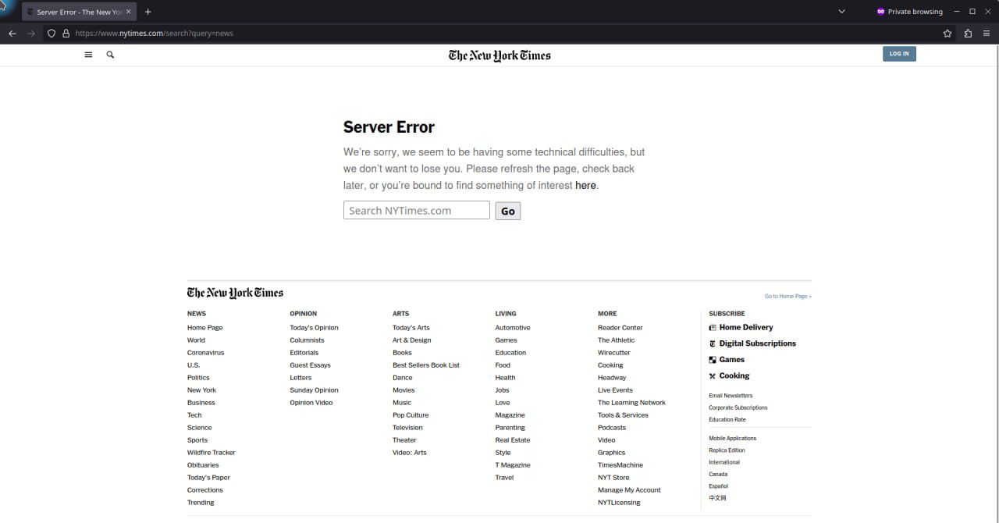Viewport: 999px width, 523px height.
Task: Open the Cooking link under Subscribe
Action: [x=734, y=376]
